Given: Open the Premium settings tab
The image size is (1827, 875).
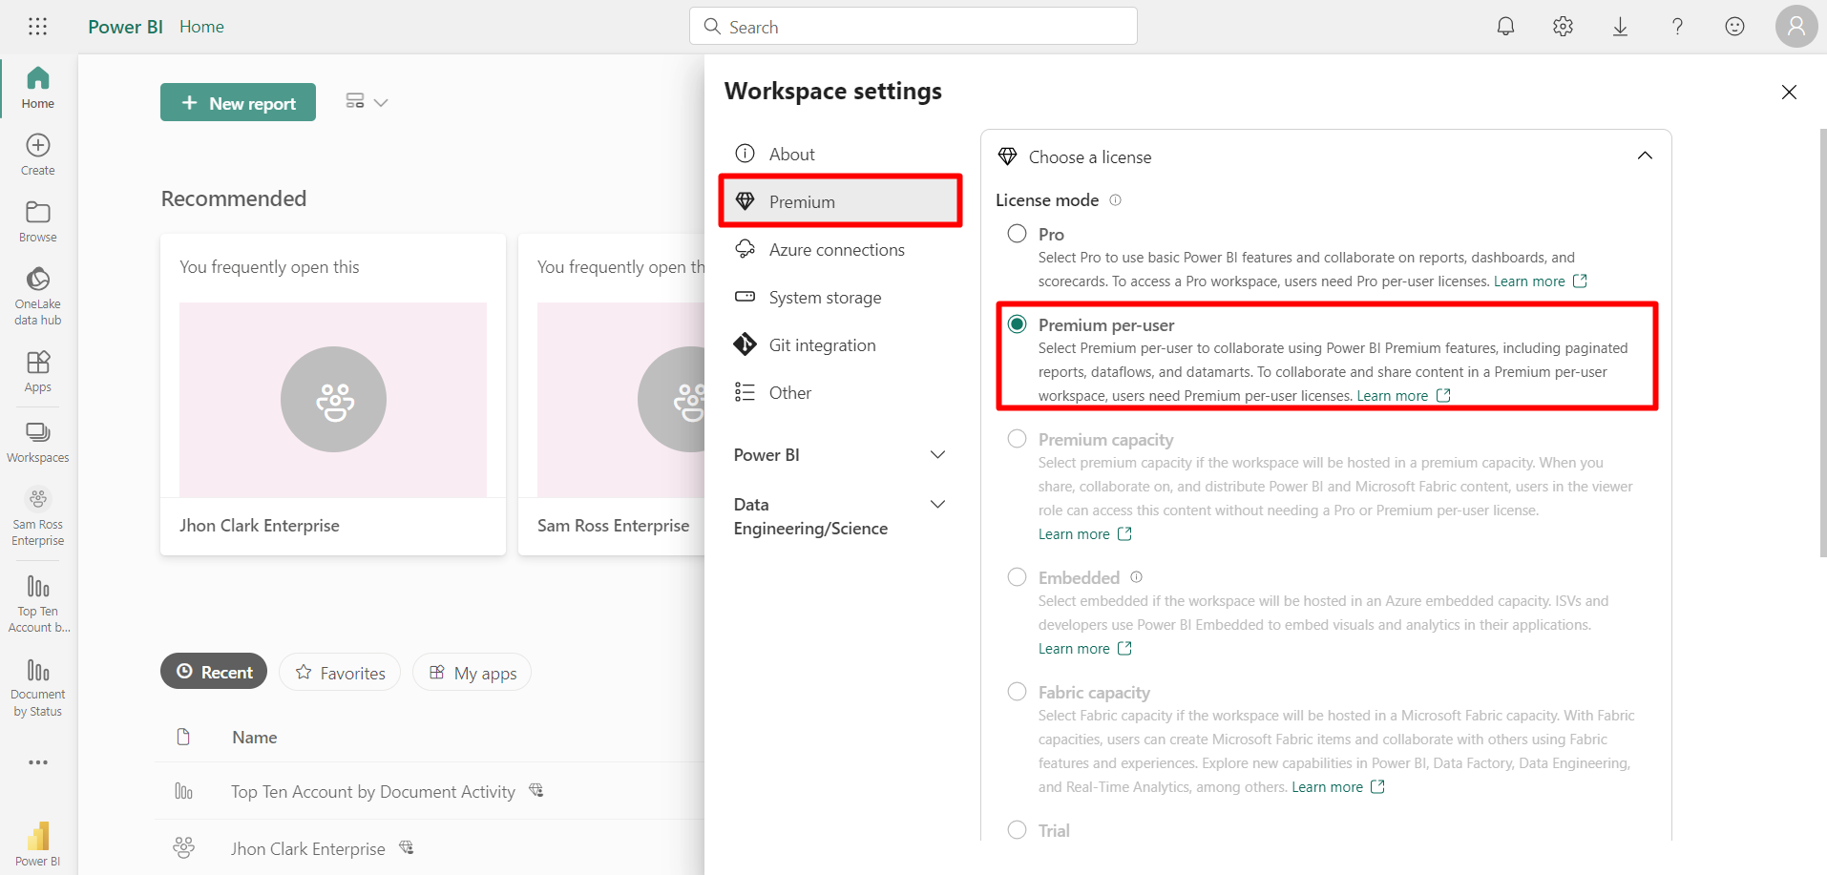Looking at the screenshot, I should [840, 201].
